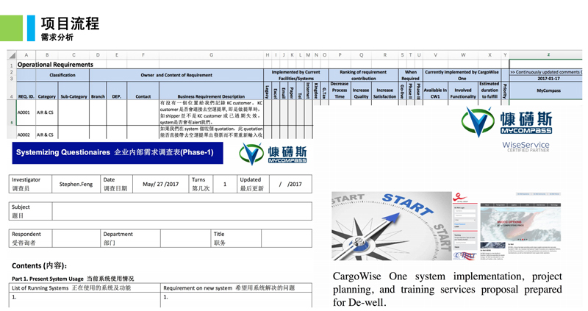Image resolution: width=588 pixels, height=311 pixels.
Task: Click 'Requirement on new system' column header
Action: click(236, 288)
